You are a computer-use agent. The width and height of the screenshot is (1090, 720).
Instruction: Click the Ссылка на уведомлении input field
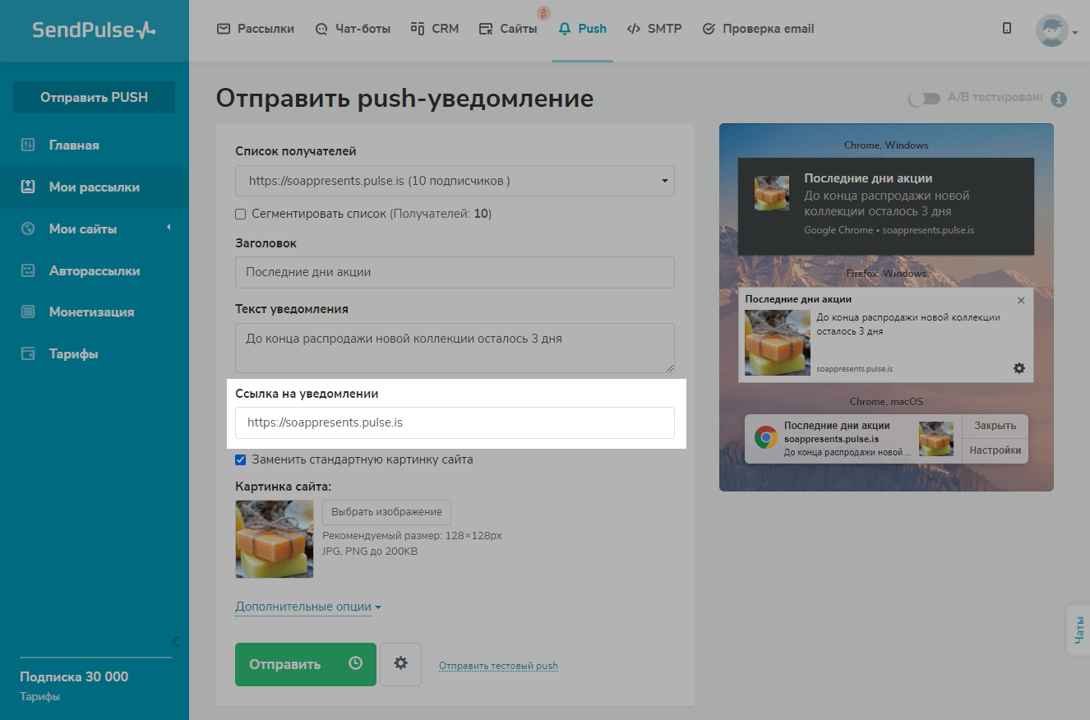pos(455,423)
